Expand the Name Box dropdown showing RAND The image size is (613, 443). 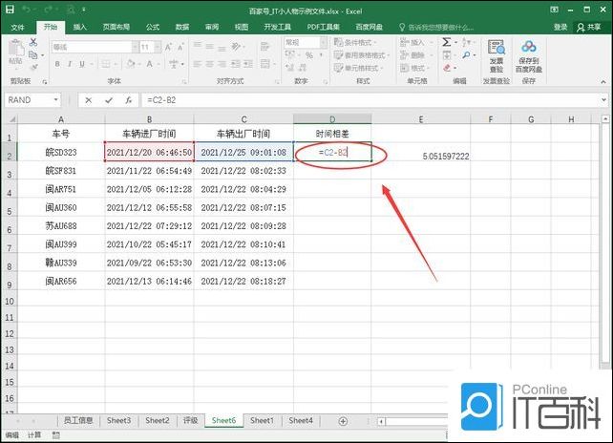[57, 100]
